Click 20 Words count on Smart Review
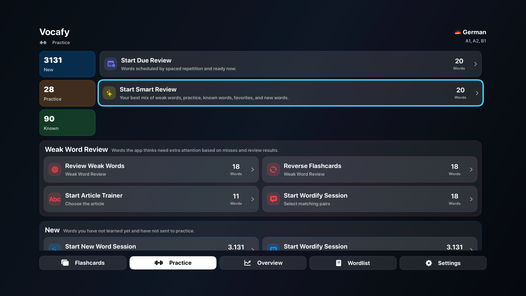 tap(460, 93)
